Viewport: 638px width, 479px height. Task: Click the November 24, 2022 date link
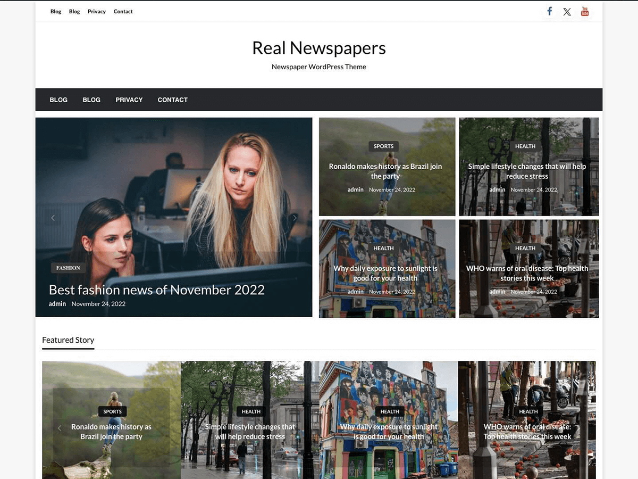pos(98,303)
